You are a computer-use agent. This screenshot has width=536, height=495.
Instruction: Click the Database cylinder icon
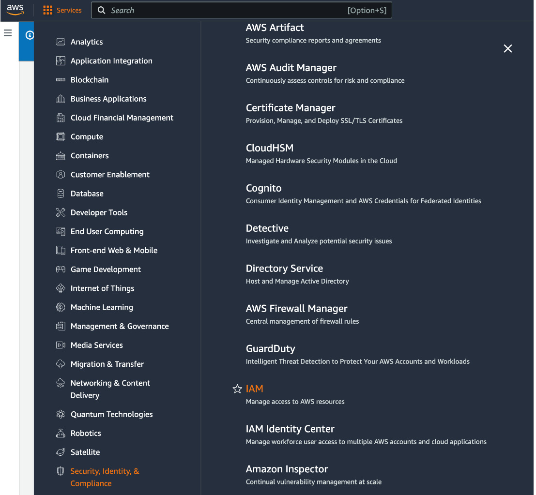(61, 194)
